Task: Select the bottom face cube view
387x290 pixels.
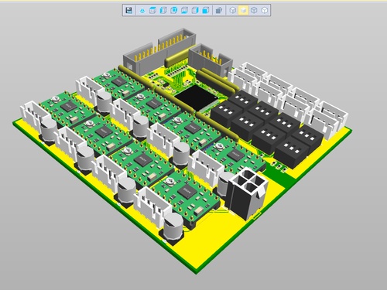Action: click(184, 10)
